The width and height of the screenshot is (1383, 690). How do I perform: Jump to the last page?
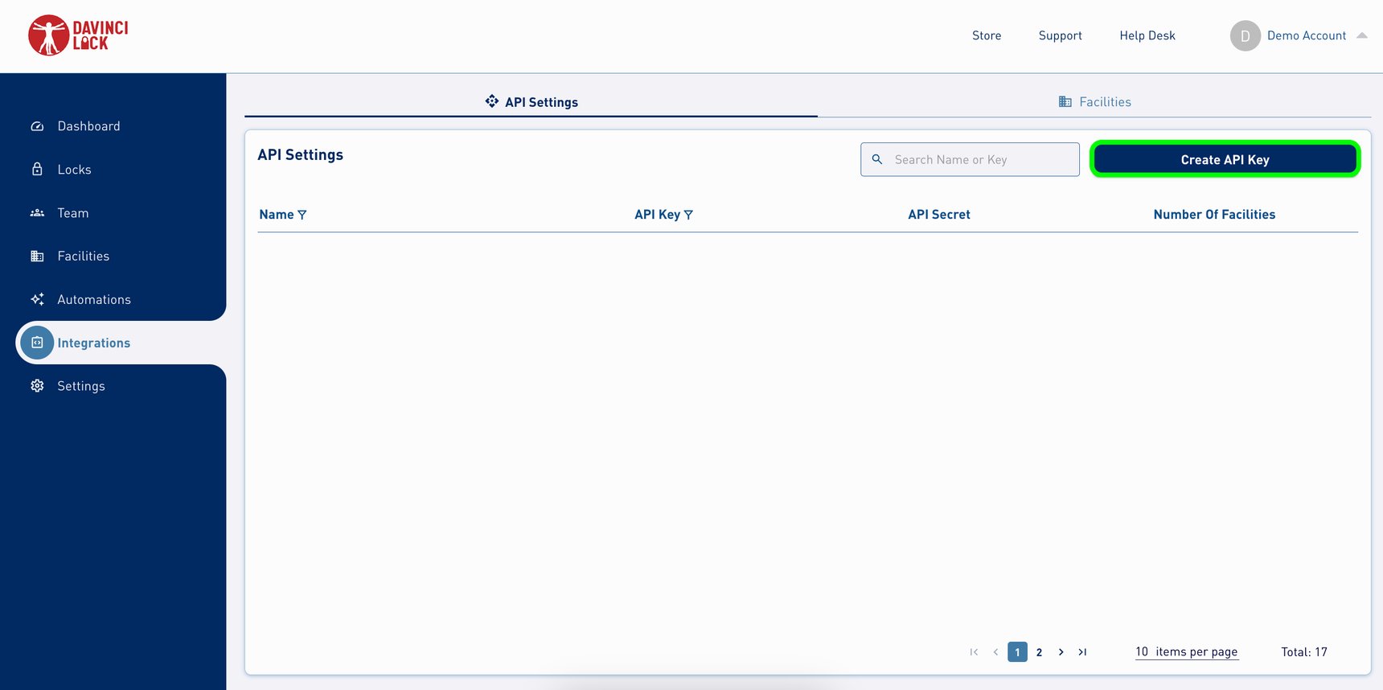pos(1082,652)
